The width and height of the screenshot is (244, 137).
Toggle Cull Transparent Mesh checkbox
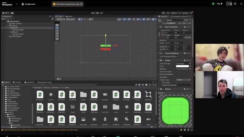pyautogui.click(x=177, y=57)
